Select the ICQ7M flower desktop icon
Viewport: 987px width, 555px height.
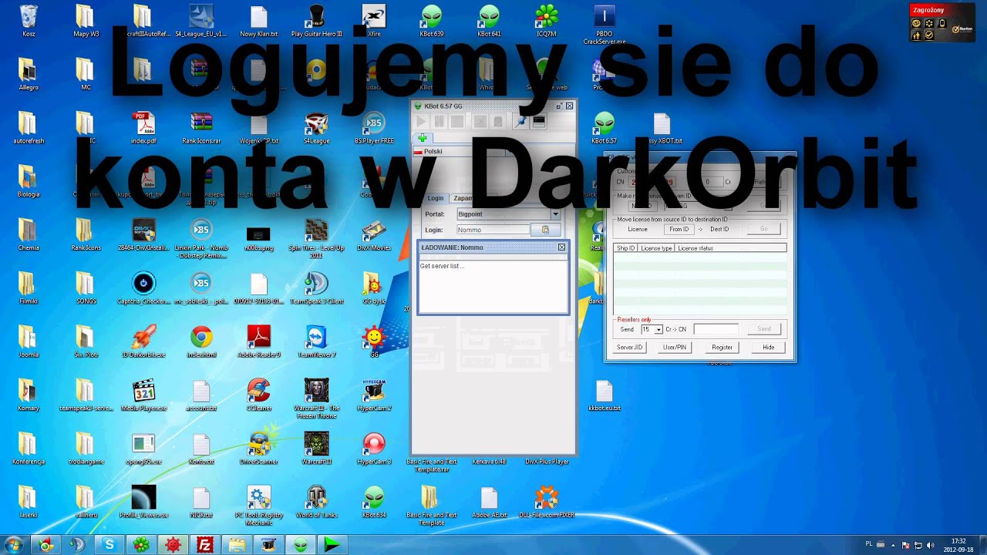click(547, 21)
